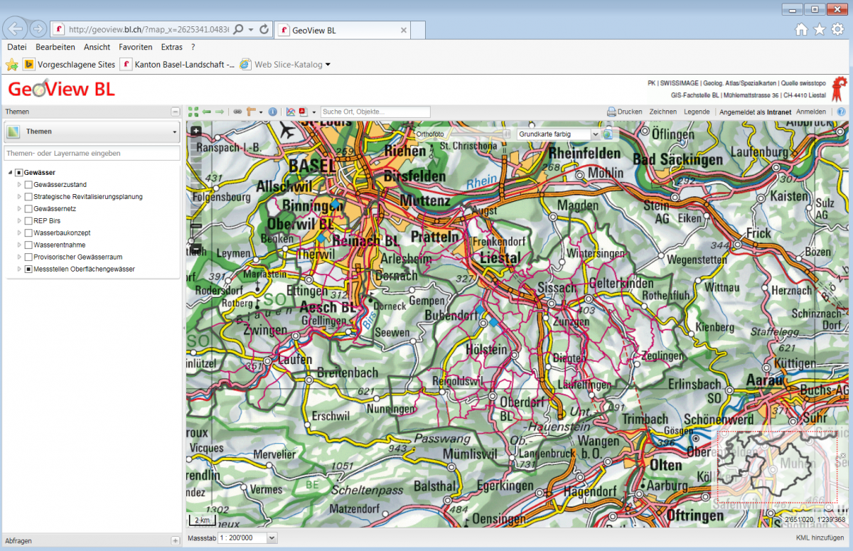Click the permalink chain icon

click(x=237, y=112)
